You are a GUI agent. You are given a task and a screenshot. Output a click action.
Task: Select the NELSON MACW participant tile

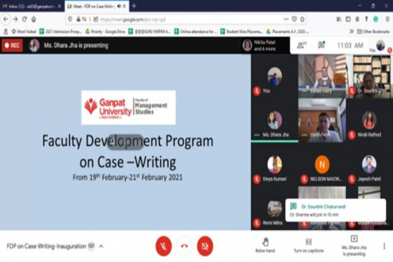pos(322,165)
